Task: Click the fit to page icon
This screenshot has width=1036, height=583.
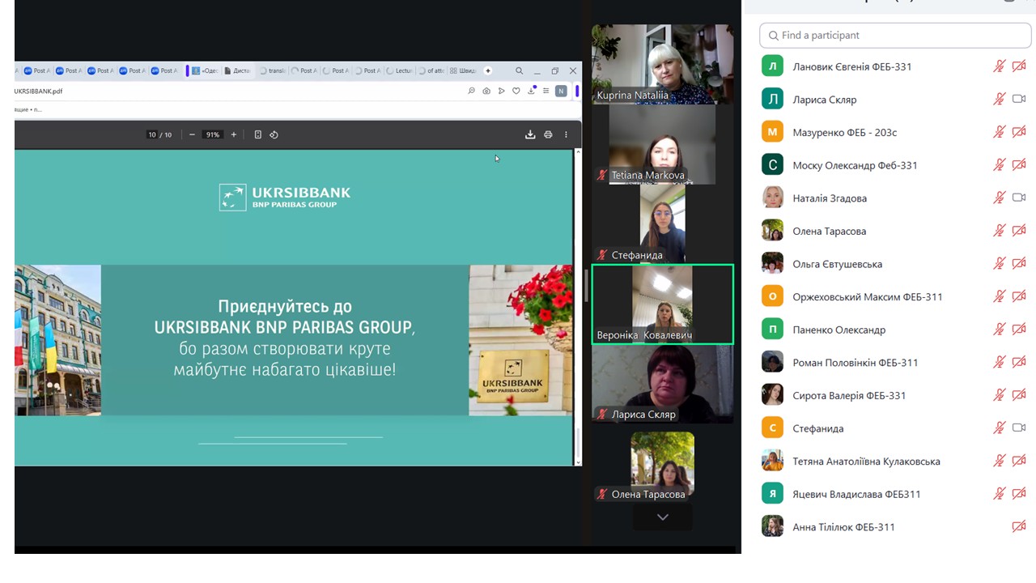Action: point(257,134)
